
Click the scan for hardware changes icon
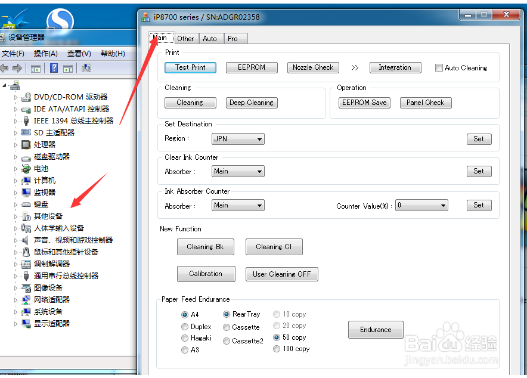tap(86, 68)
